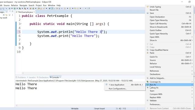Image resolution: width=195 pixels, height=110 pixels.
Task: Select Preferences... in the context menu
Action: click(169, 105)
